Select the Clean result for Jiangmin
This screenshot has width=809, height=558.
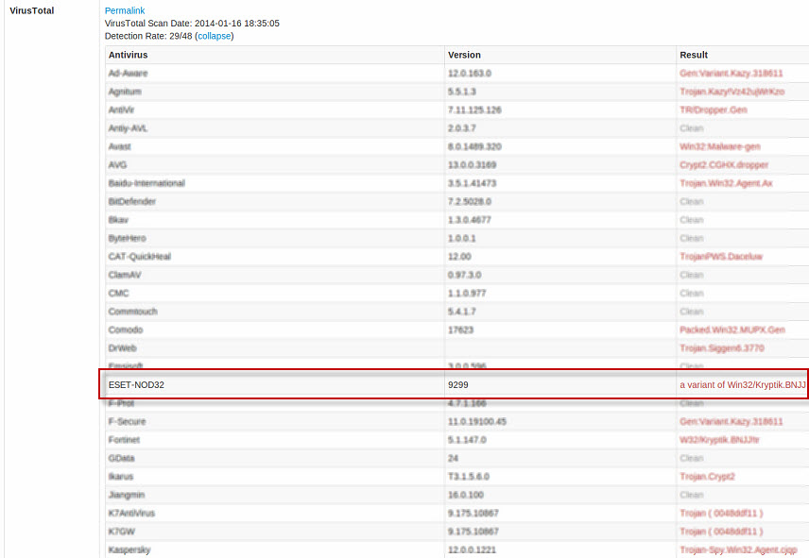click(x=692, y=495)
